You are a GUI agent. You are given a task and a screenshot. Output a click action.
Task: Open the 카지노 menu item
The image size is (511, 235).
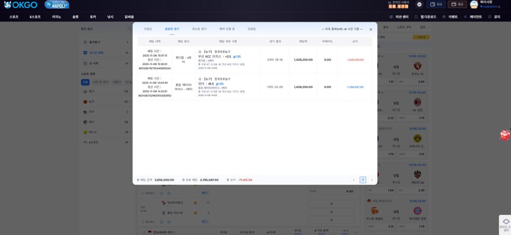tap(56, 17)
